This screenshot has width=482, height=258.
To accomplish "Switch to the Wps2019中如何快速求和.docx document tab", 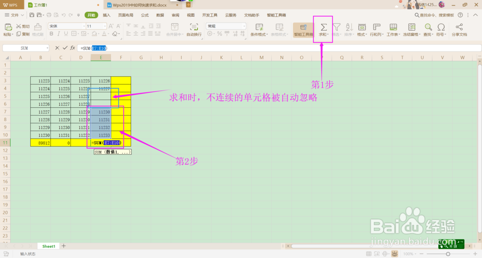I will (140, 5).
